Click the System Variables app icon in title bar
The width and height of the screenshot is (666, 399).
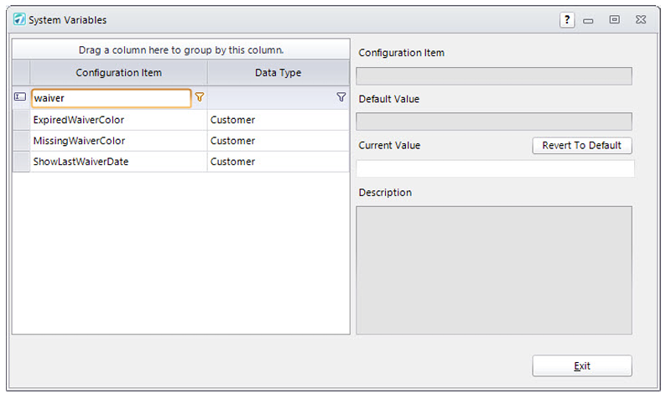coord(19,19)
